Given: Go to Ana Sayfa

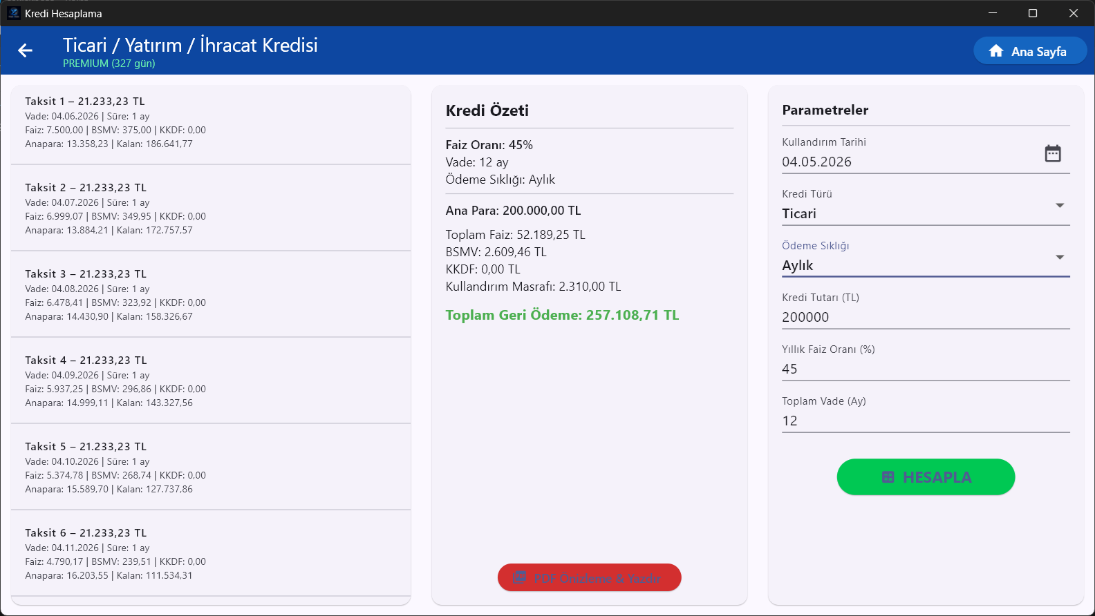Looking at the screenshot, I should coord(1030,51).
